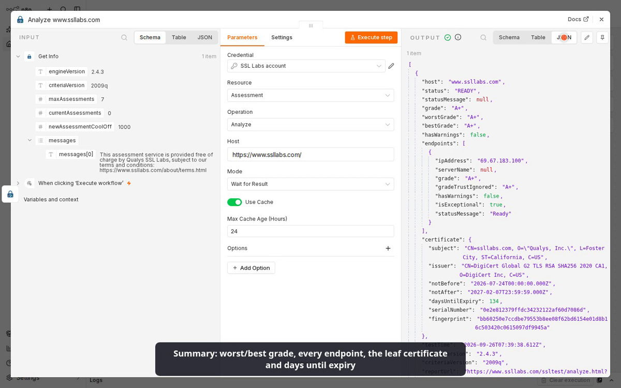Click the currentAssessments number type icon
Image resolution: width=621 pixels, height=388 pixels.
click(40, 113)
